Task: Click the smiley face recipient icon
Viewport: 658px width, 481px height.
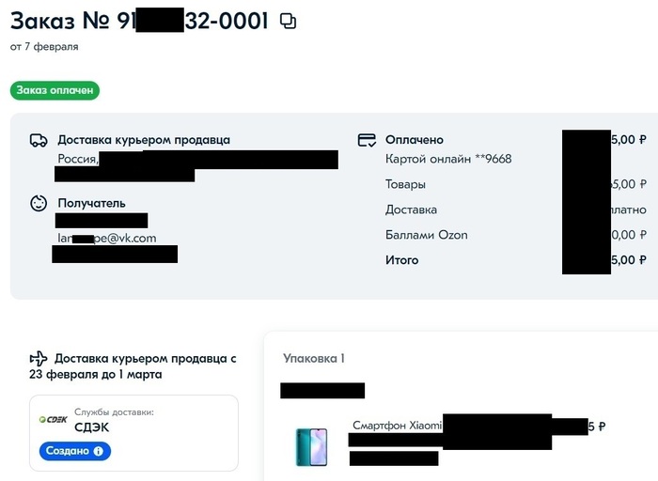Action: (39, 203)
